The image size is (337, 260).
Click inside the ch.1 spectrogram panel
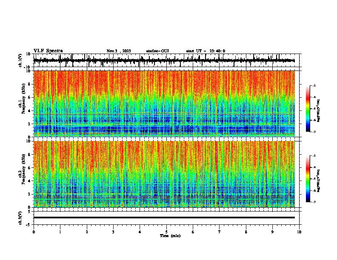[x=164, y=104]
